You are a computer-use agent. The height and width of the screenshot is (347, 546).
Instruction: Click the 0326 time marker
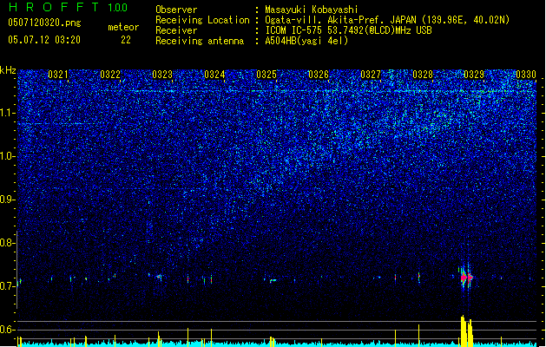pyautogui.click(x=319, y=75)
